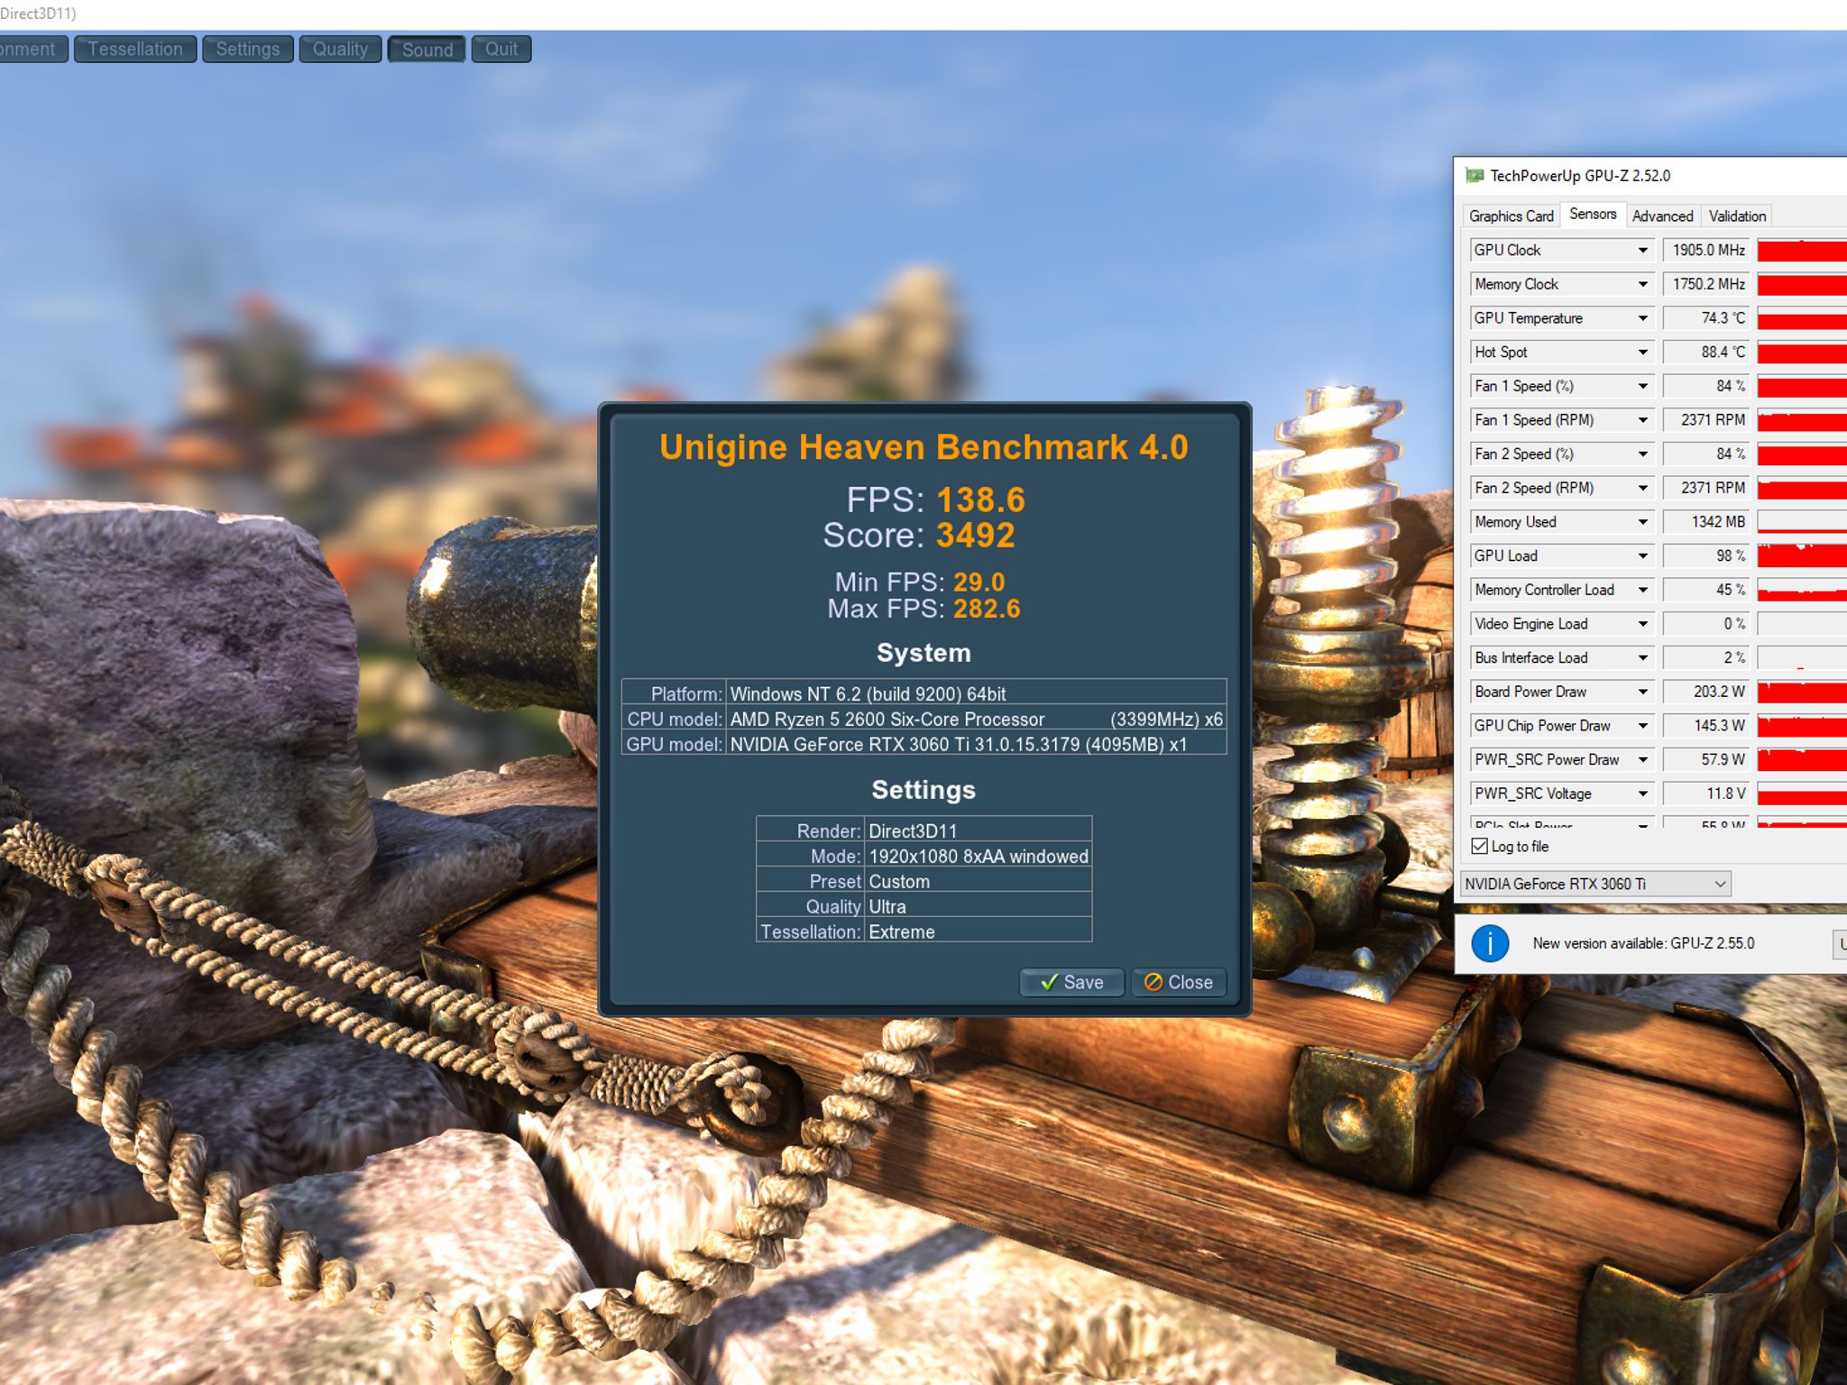Click the 1905.0 MHz GPU Clock value
Image resolution: width=1847 pixels, height=1385 pixels.
[x=1705, y=250]
